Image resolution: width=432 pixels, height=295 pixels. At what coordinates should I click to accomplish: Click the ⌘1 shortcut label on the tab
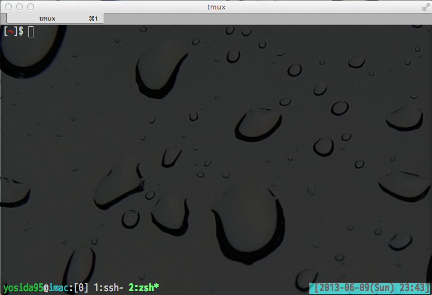(93, 18)
